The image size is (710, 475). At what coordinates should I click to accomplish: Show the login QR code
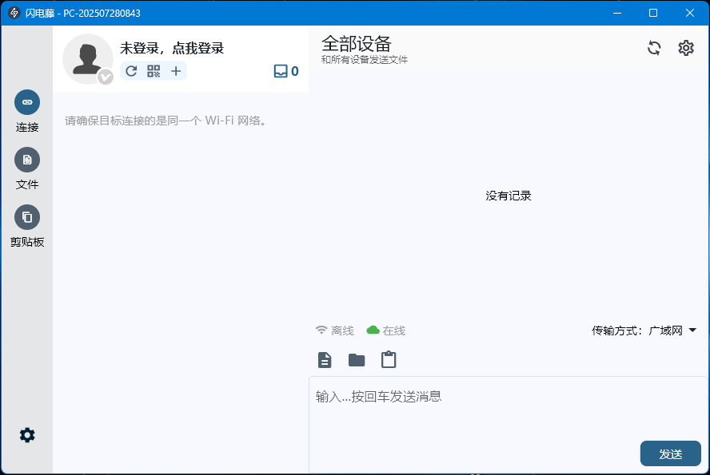(154, 70)
